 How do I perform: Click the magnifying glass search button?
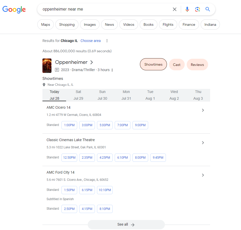point(208,10)
